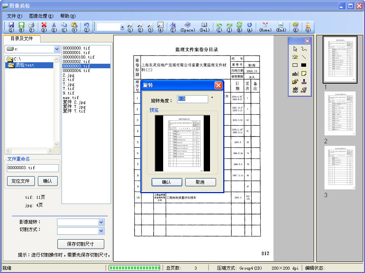Click the Undo (Z) toolbar icon
This screenshot has height=273, width=365.
pyautogui.click(x=87, y=25)
